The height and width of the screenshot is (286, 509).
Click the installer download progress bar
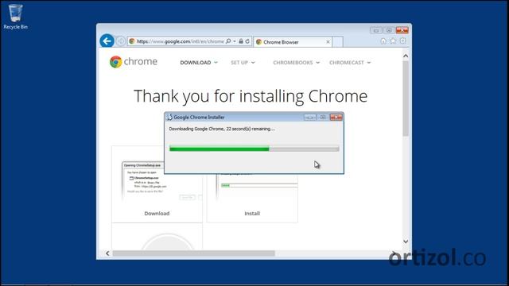coord(254,149)
